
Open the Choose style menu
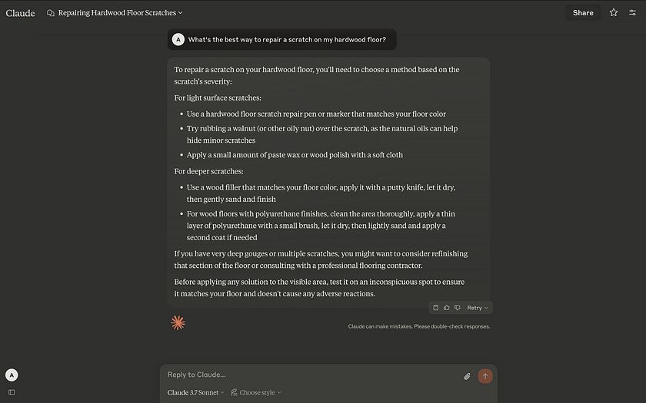point(256,392)
